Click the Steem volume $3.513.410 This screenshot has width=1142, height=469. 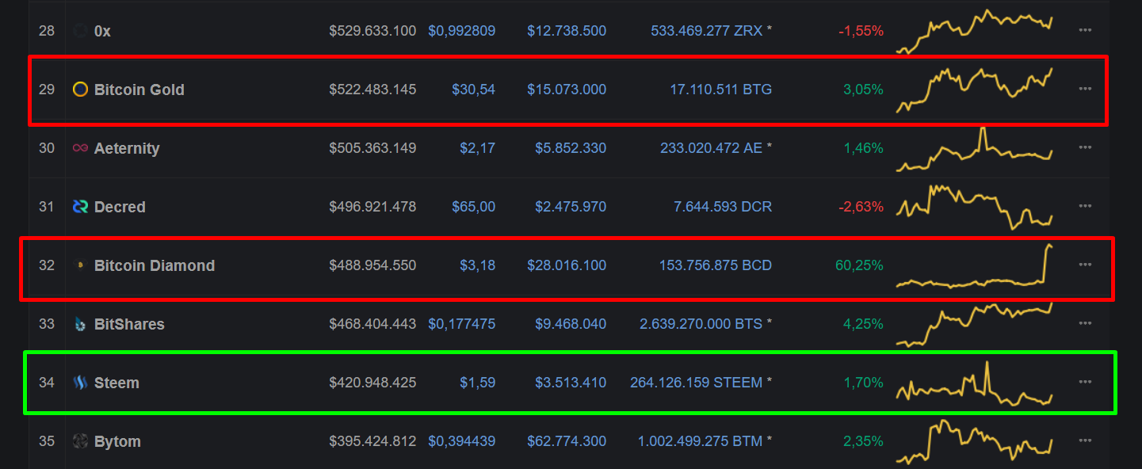571,383
